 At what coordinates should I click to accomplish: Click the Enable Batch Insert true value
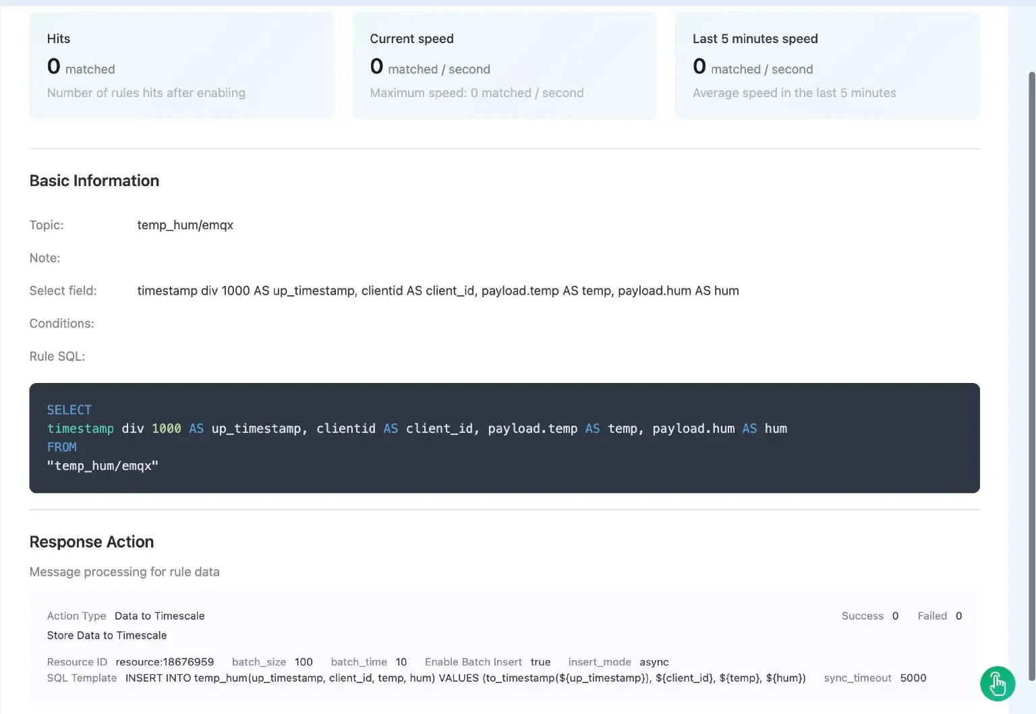tap(540, 662)
